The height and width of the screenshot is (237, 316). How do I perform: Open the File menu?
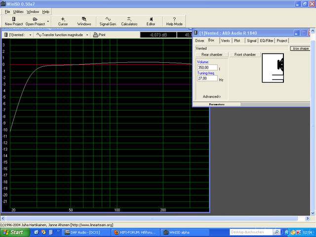[x=7, y=12]
